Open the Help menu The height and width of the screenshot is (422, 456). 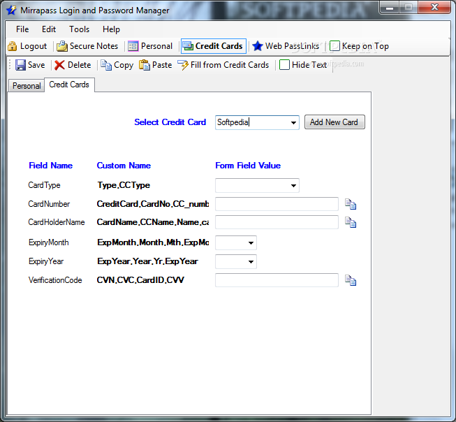point(111,29)
